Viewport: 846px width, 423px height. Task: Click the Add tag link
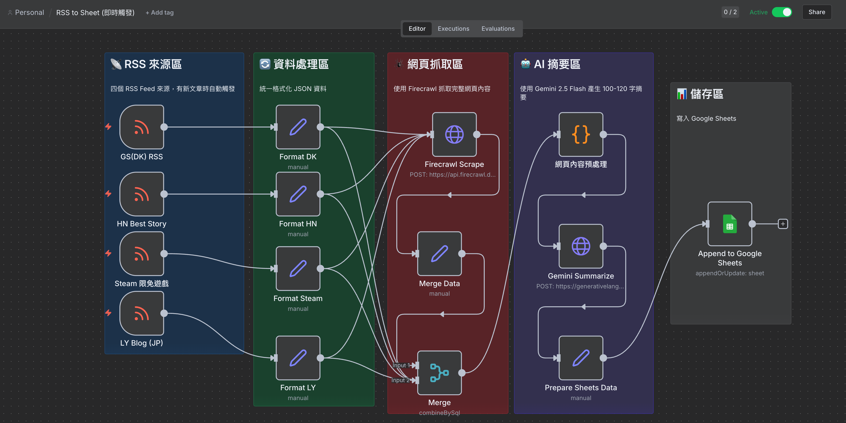(160, 13)
